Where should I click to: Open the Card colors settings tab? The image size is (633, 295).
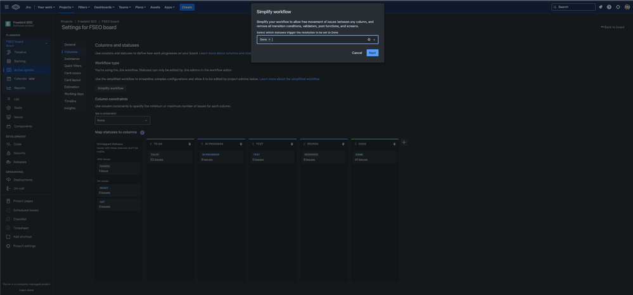[x=73, y=73]
